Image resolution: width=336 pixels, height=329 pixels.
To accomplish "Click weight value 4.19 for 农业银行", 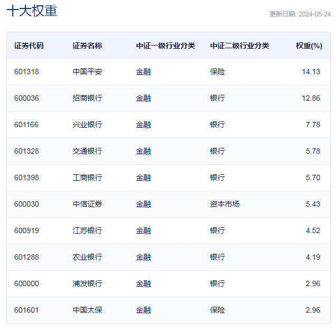I will tap(313, 257).
